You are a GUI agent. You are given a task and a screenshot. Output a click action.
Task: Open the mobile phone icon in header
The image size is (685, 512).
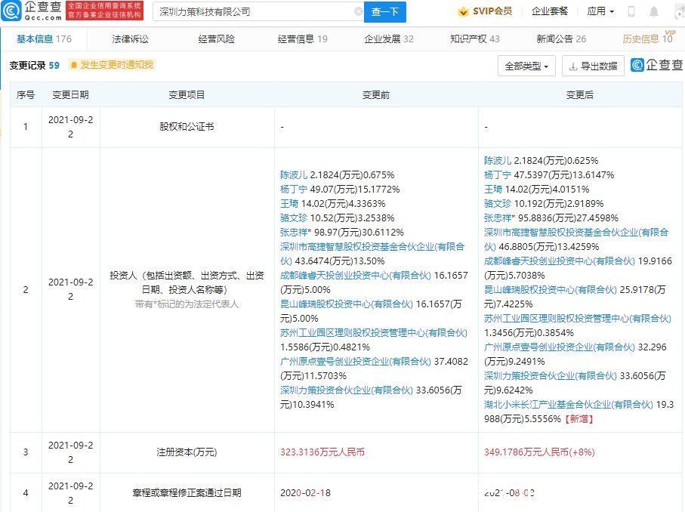click(631, 12)
